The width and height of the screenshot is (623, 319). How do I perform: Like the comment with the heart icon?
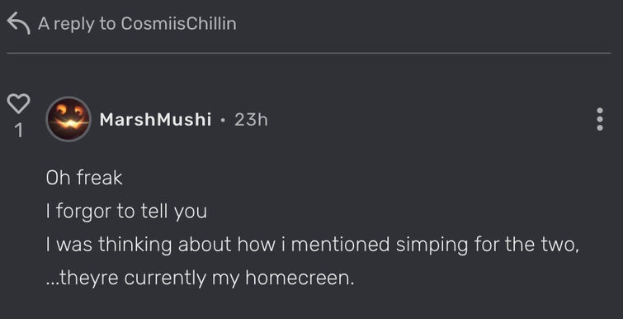tap(18, 103)
